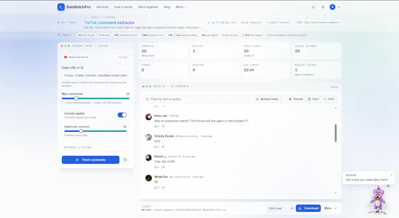Image resolution: width=399 pixels, height=218 pixels.
Task: Click Grizzly Panda avatar image
Action: click(x=149, y=137)
